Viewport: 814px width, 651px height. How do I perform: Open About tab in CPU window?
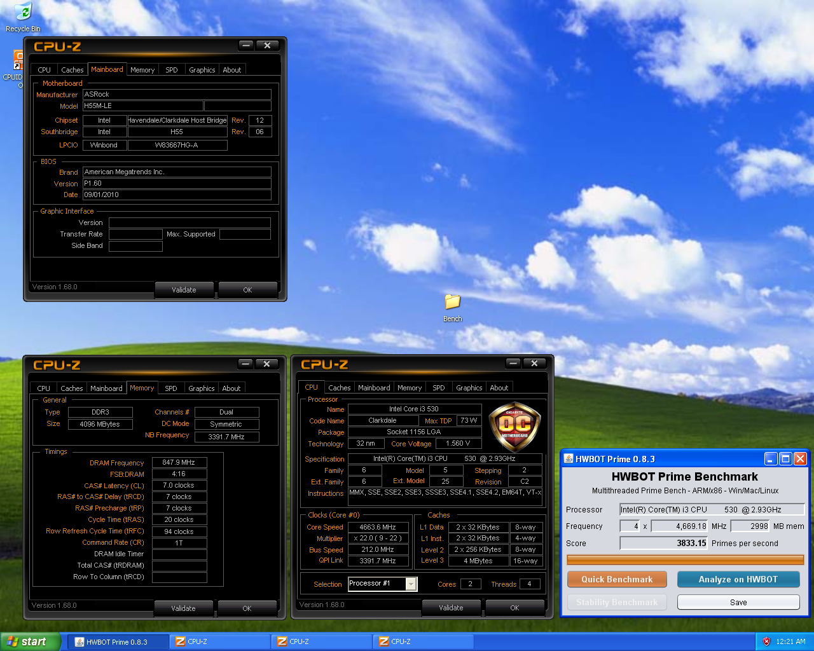pos(499,388)
